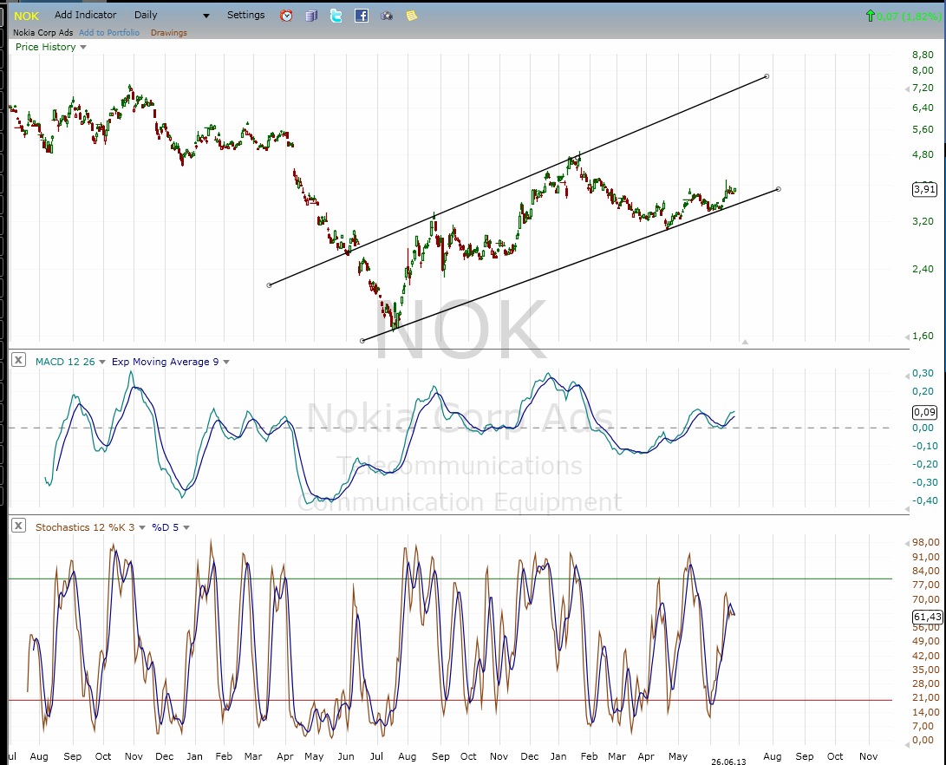Select upper trendline right endpoint handle
The image size is (946, 765).
pos(767,76)
